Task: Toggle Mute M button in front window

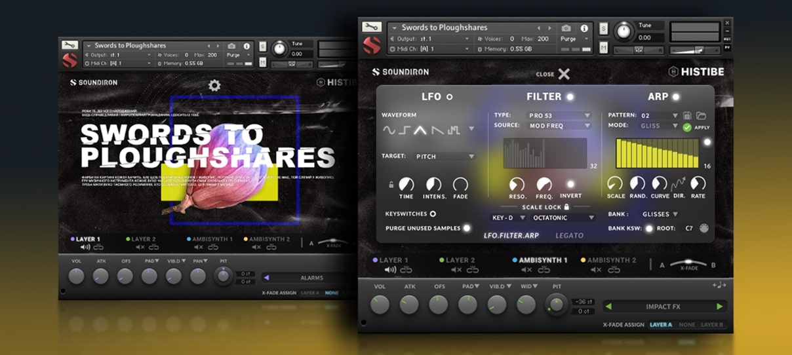Action: 603,48
